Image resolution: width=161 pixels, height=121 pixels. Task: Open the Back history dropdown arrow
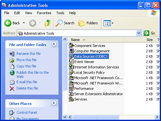[24, 23]
